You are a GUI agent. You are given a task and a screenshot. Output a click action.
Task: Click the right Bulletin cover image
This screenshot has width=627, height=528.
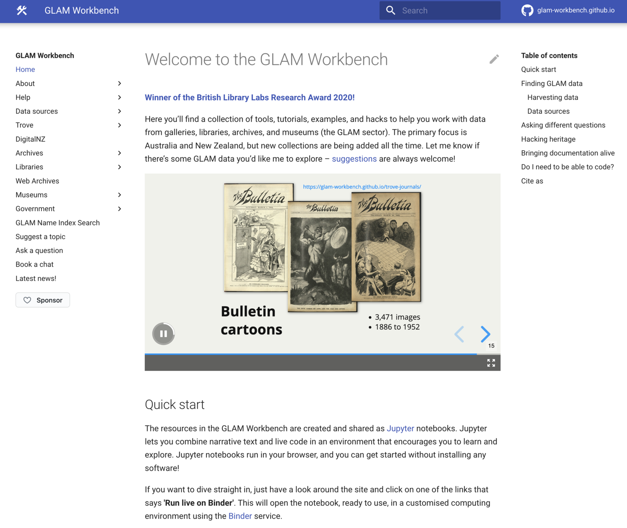click(x=386, y=247)
